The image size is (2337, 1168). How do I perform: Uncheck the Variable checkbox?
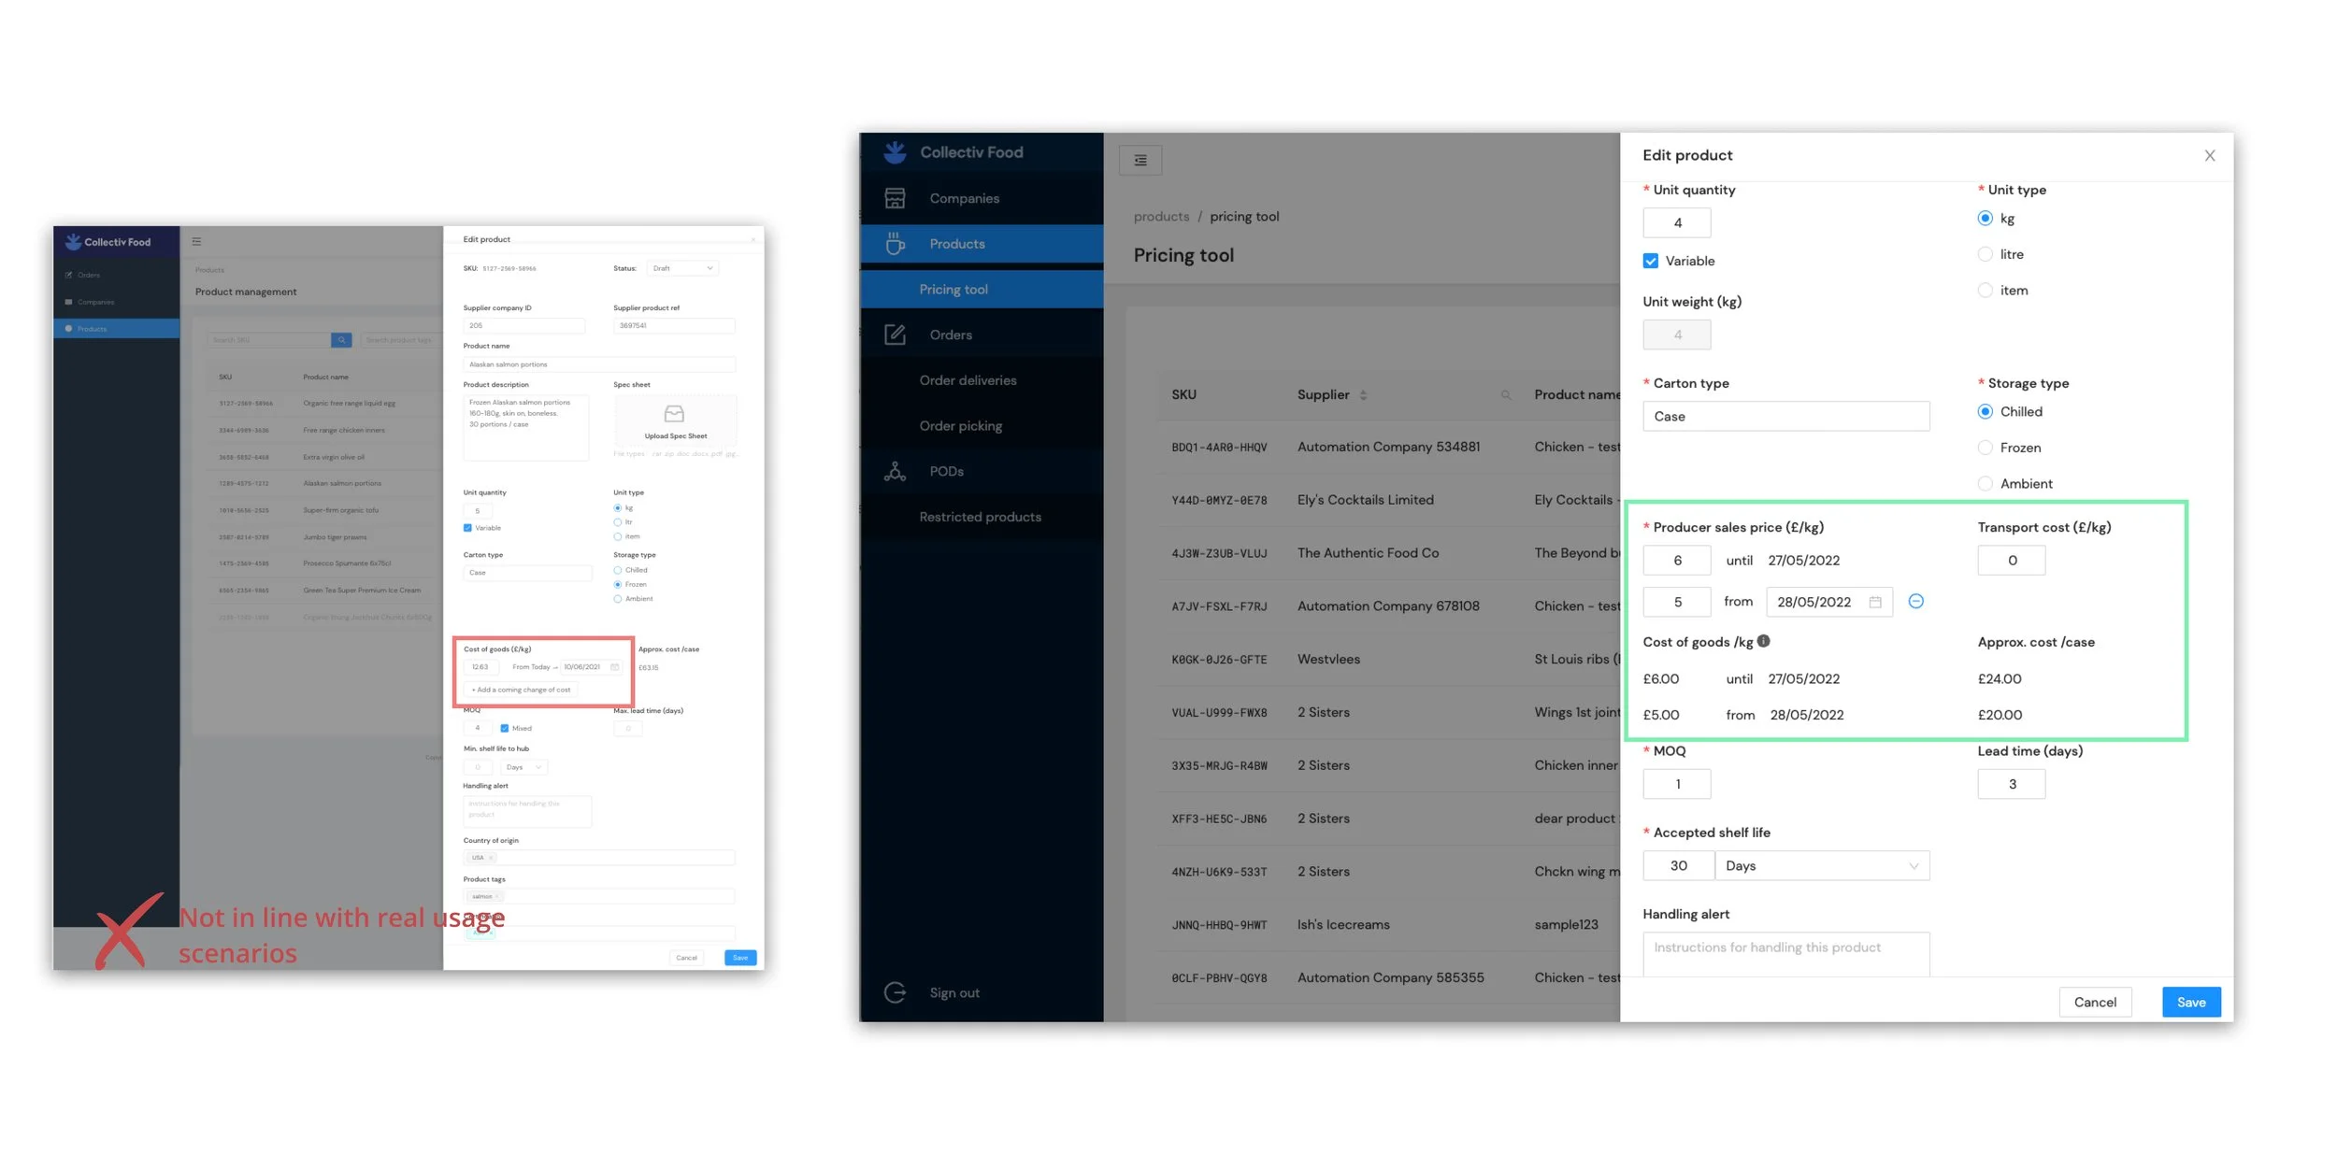1650,261
